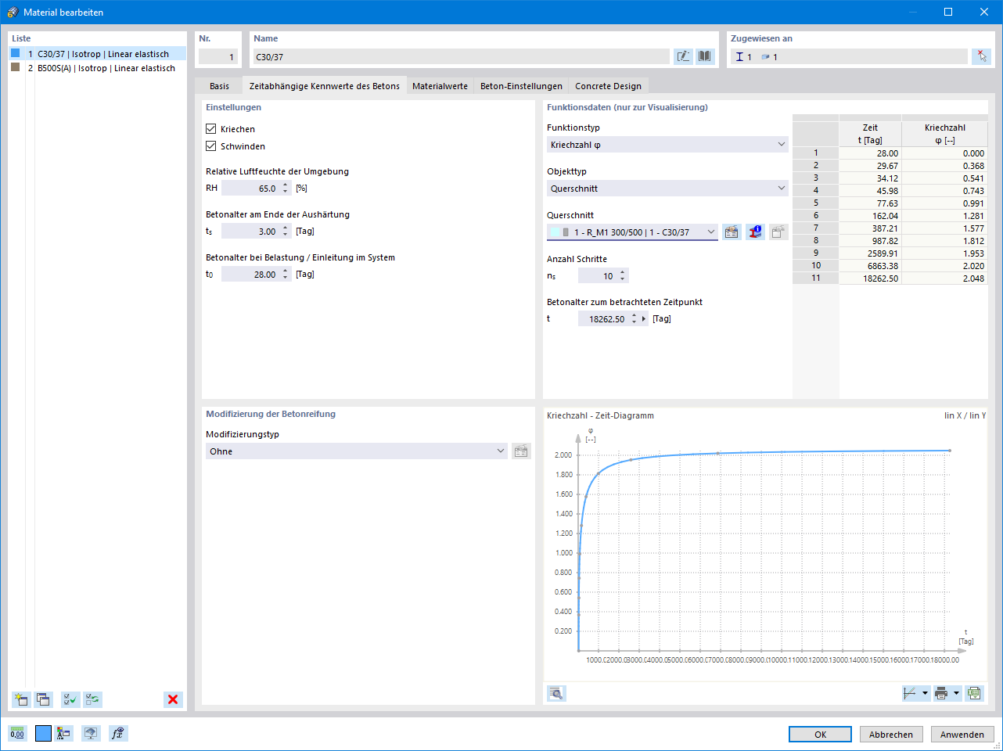1003x751 pixels.
Task: Click the clear assignment icon in Zugewiesen an
Action: pyautogui.click(x=981, y=56)
